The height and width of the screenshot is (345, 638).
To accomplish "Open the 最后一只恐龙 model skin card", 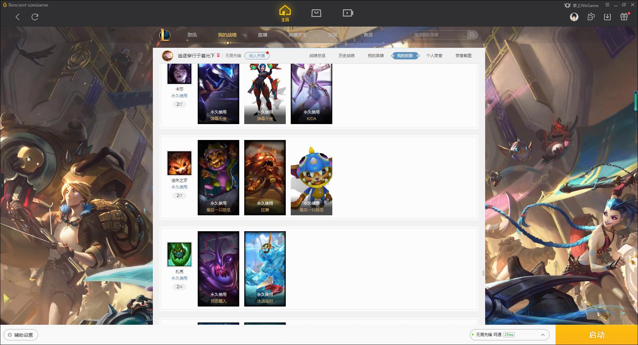I will 311,177.
